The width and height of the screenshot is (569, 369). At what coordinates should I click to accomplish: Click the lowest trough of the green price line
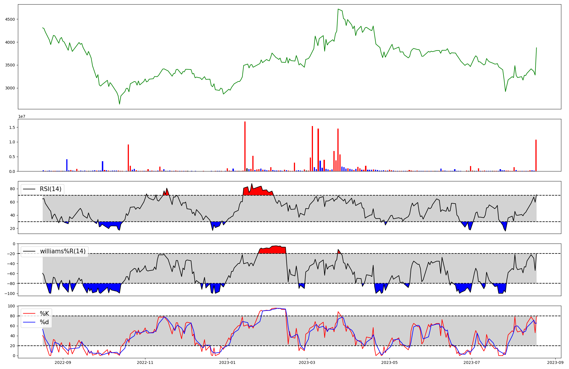[x=119, y=104]
